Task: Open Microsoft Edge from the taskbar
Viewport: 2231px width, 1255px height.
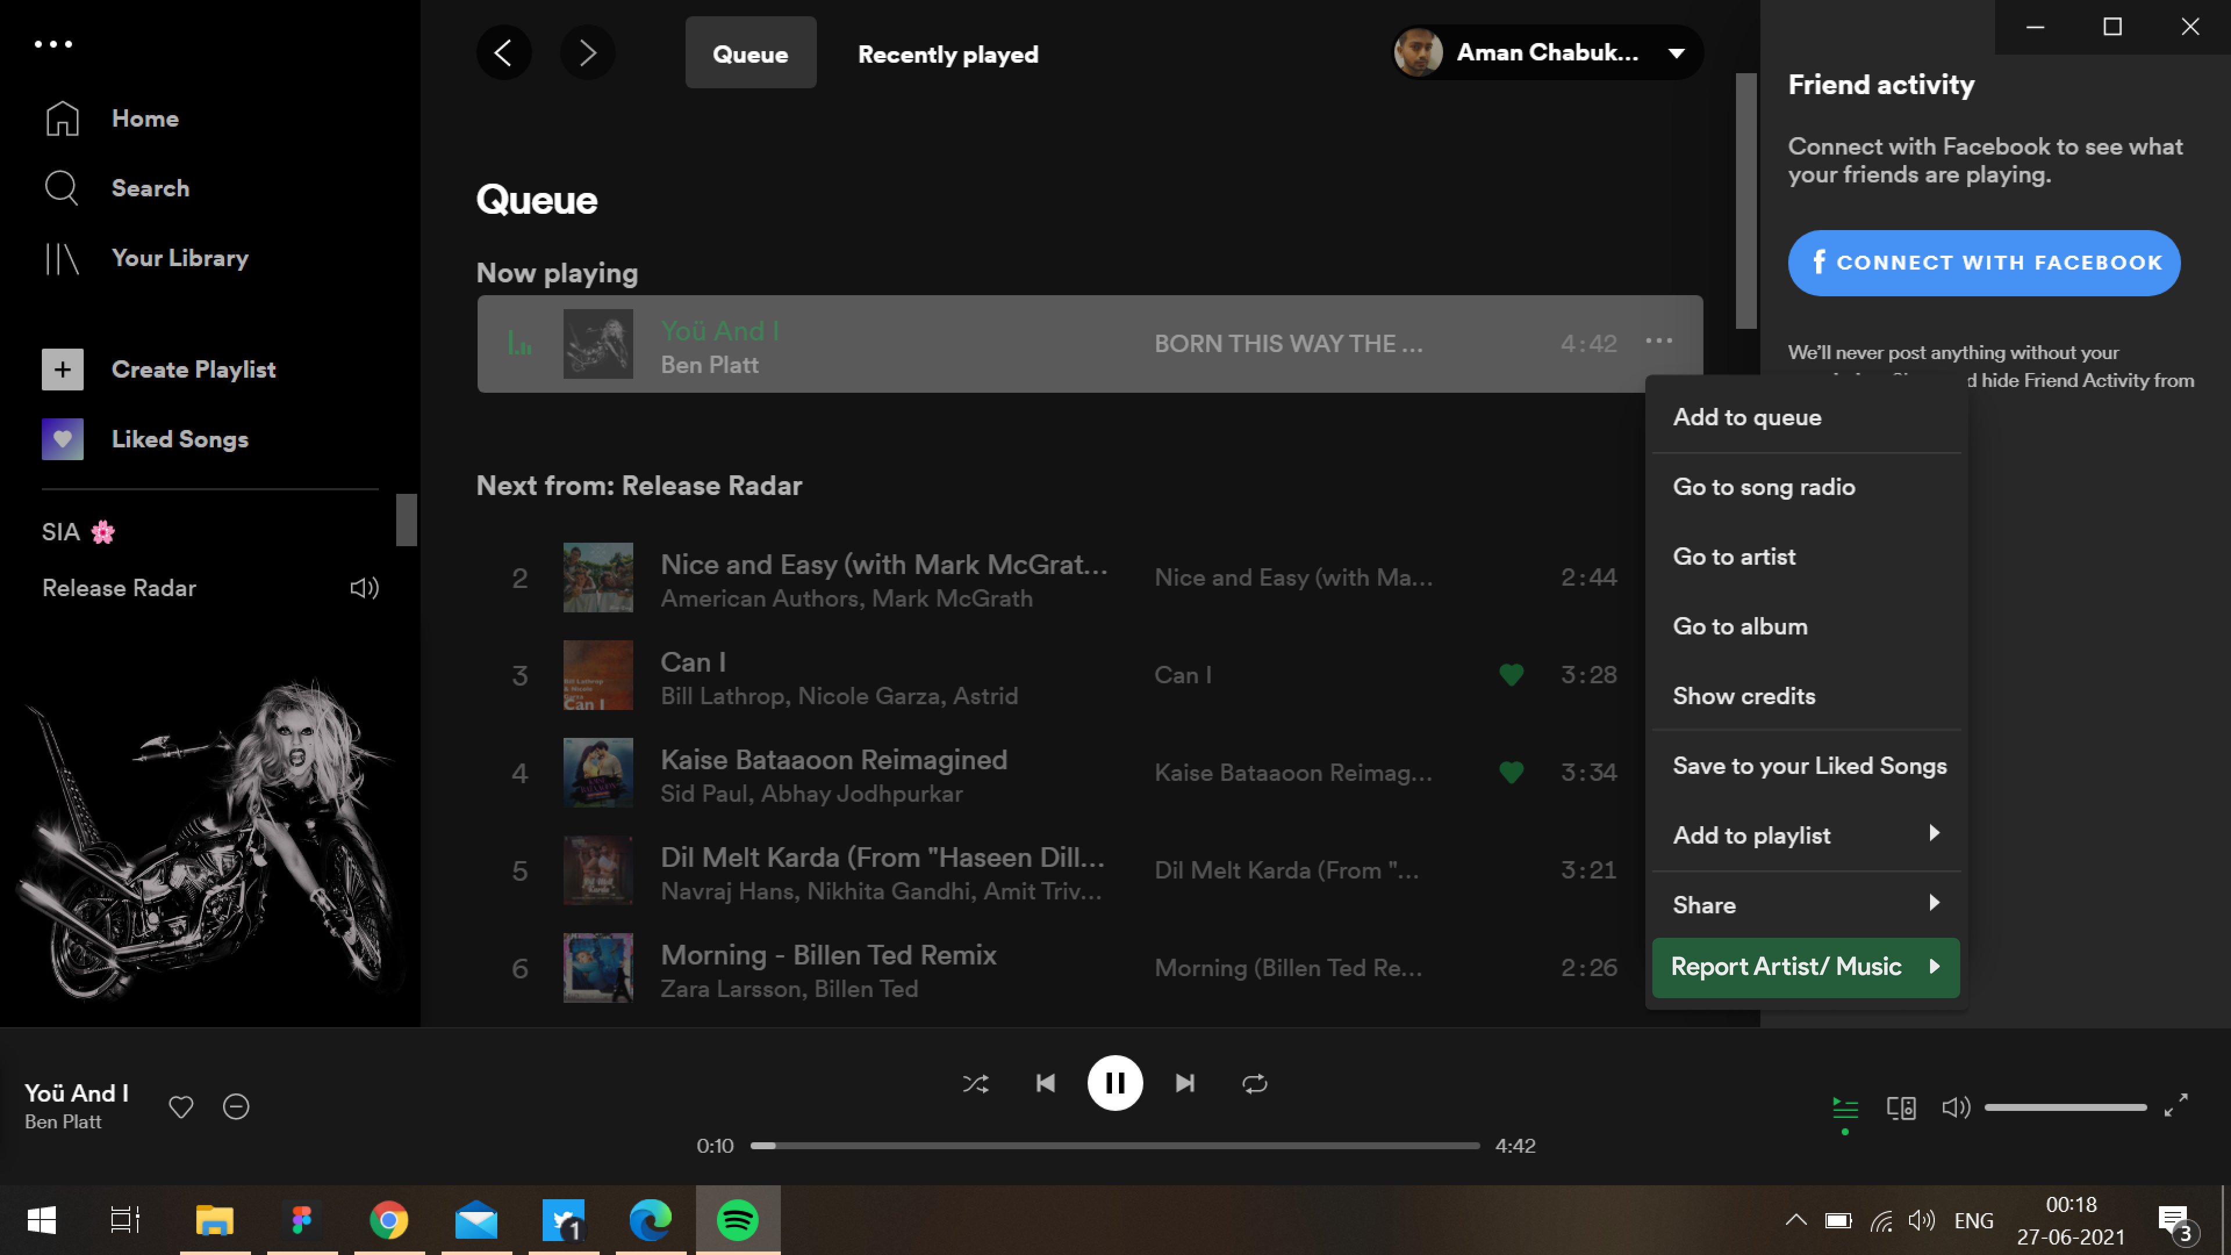Action: point(651,1220)
